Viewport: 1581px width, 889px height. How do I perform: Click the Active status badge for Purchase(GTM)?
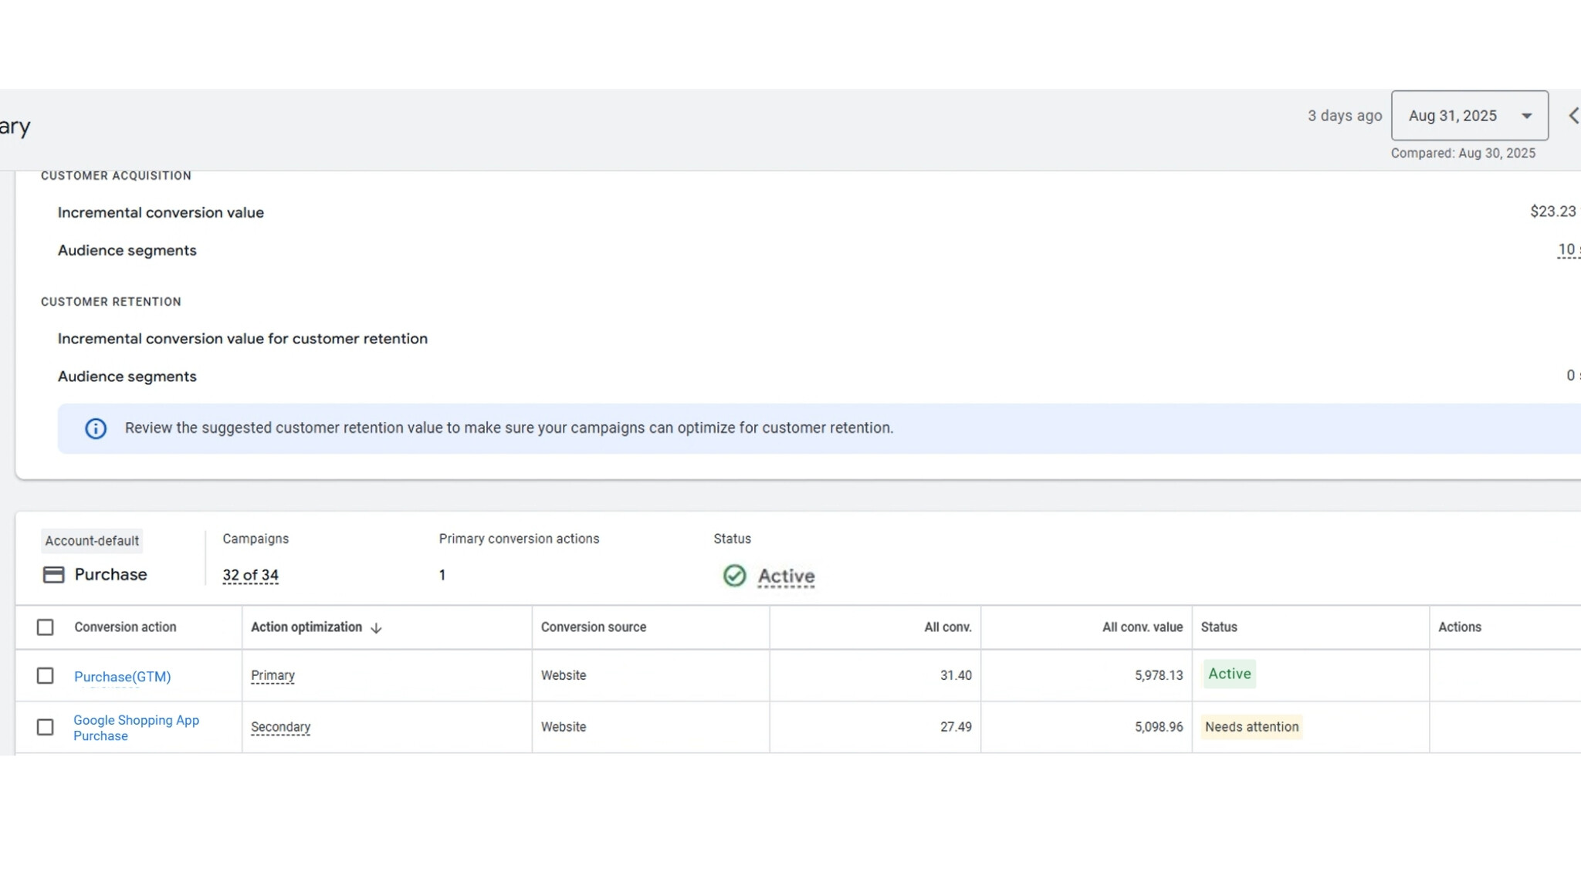(1229, 674)
